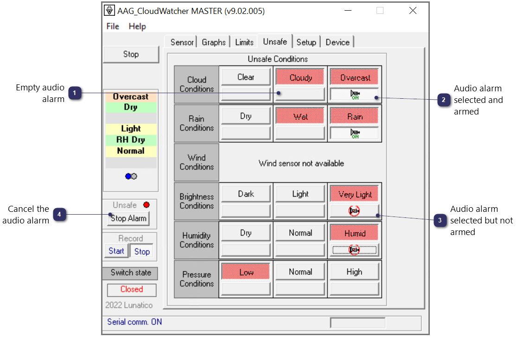This screenshot has height=337, width=517.
Task: Click the Dry humidity button
Action: (246, 233)
